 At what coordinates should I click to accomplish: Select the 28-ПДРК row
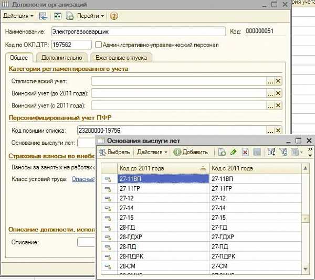(x=201, y=256)
